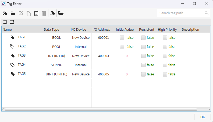
Task: Open Data Type cell of TAG4 (STRING)
Action: tap(56, 65)
